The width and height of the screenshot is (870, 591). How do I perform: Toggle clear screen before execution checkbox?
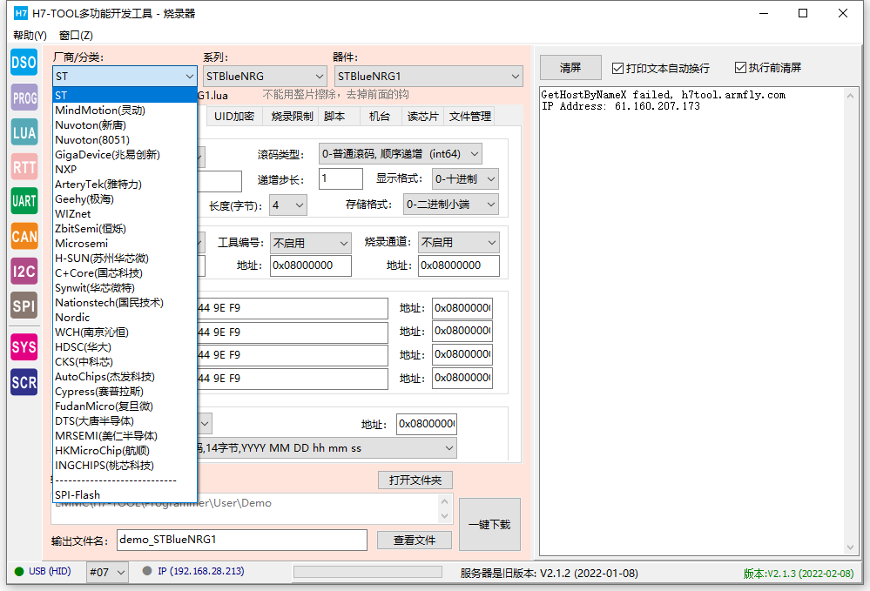[740, 68]
